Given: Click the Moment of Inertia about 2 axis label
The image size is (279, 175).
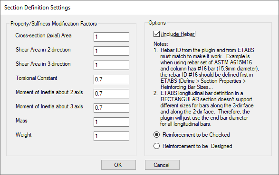Looking at the screenshot, I should point(49,92).
